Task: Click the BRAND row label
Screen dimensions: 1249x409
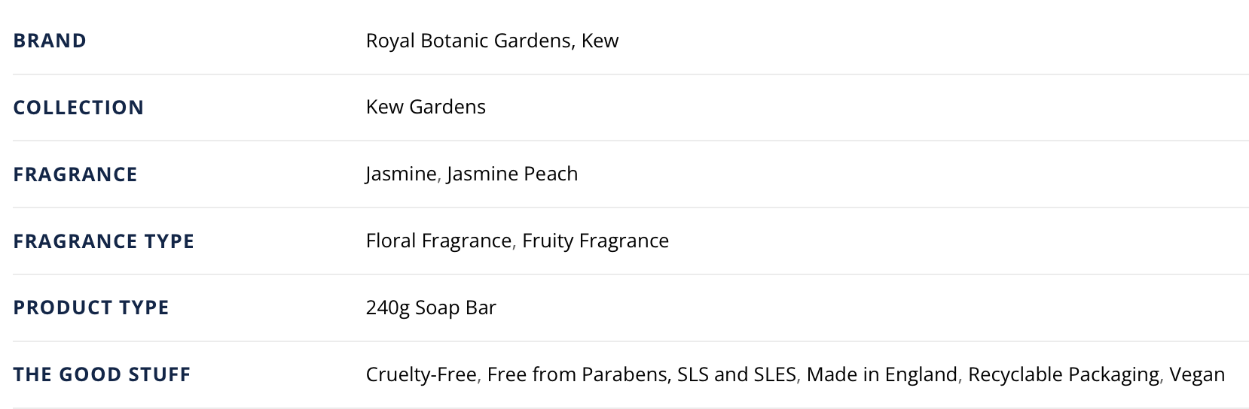Action: coord(50,41)
